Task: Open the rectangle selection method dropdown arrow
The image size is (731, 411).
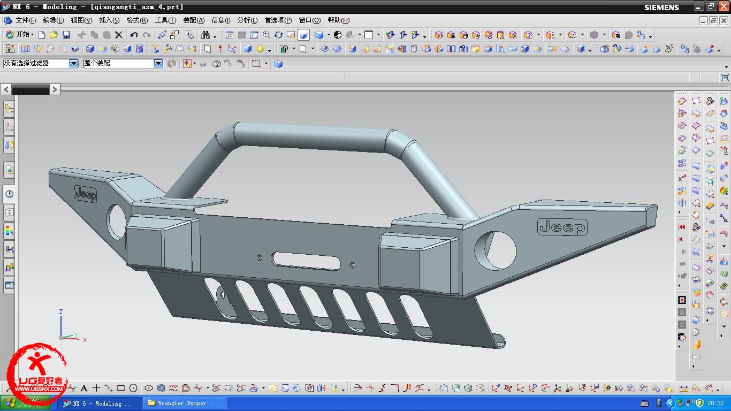Action: tap(266, 63)
